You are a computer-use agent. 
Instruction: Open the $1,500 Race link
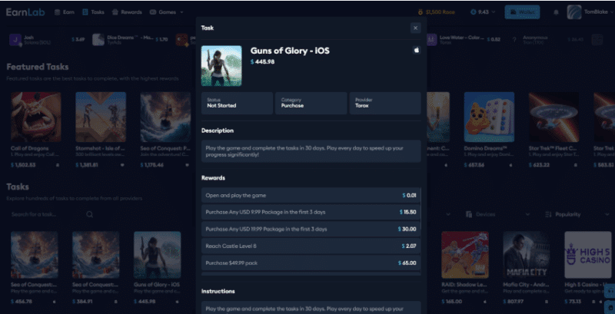pos(436,12)
